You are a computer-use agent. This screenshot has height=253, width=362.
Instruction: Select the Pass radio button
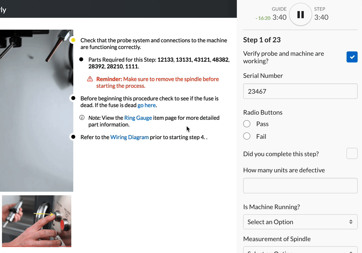click(247, 124)
